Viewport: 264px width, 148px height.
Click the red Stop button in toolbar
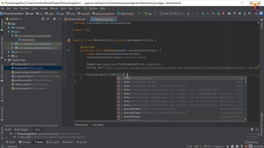[x=223, y=14]
